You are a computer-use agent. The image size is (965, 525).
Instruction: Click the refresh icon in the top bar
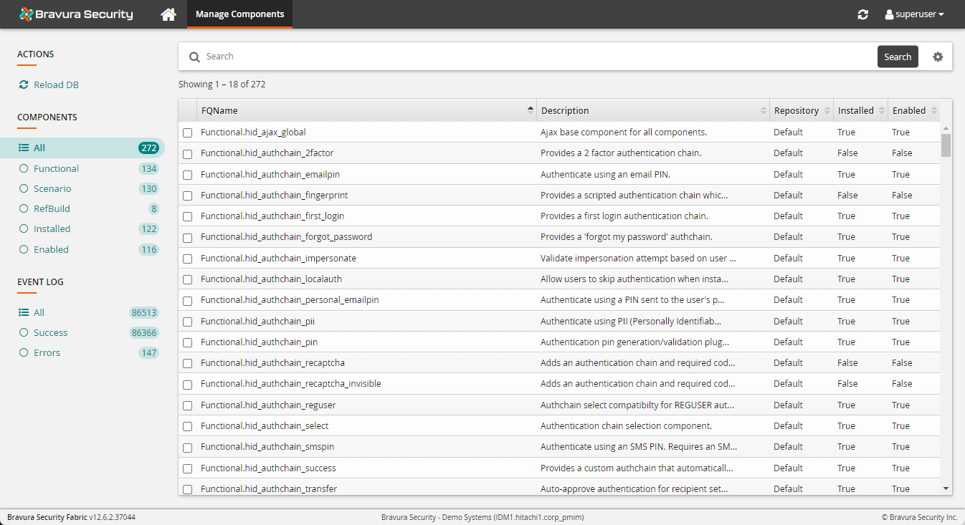862,14
